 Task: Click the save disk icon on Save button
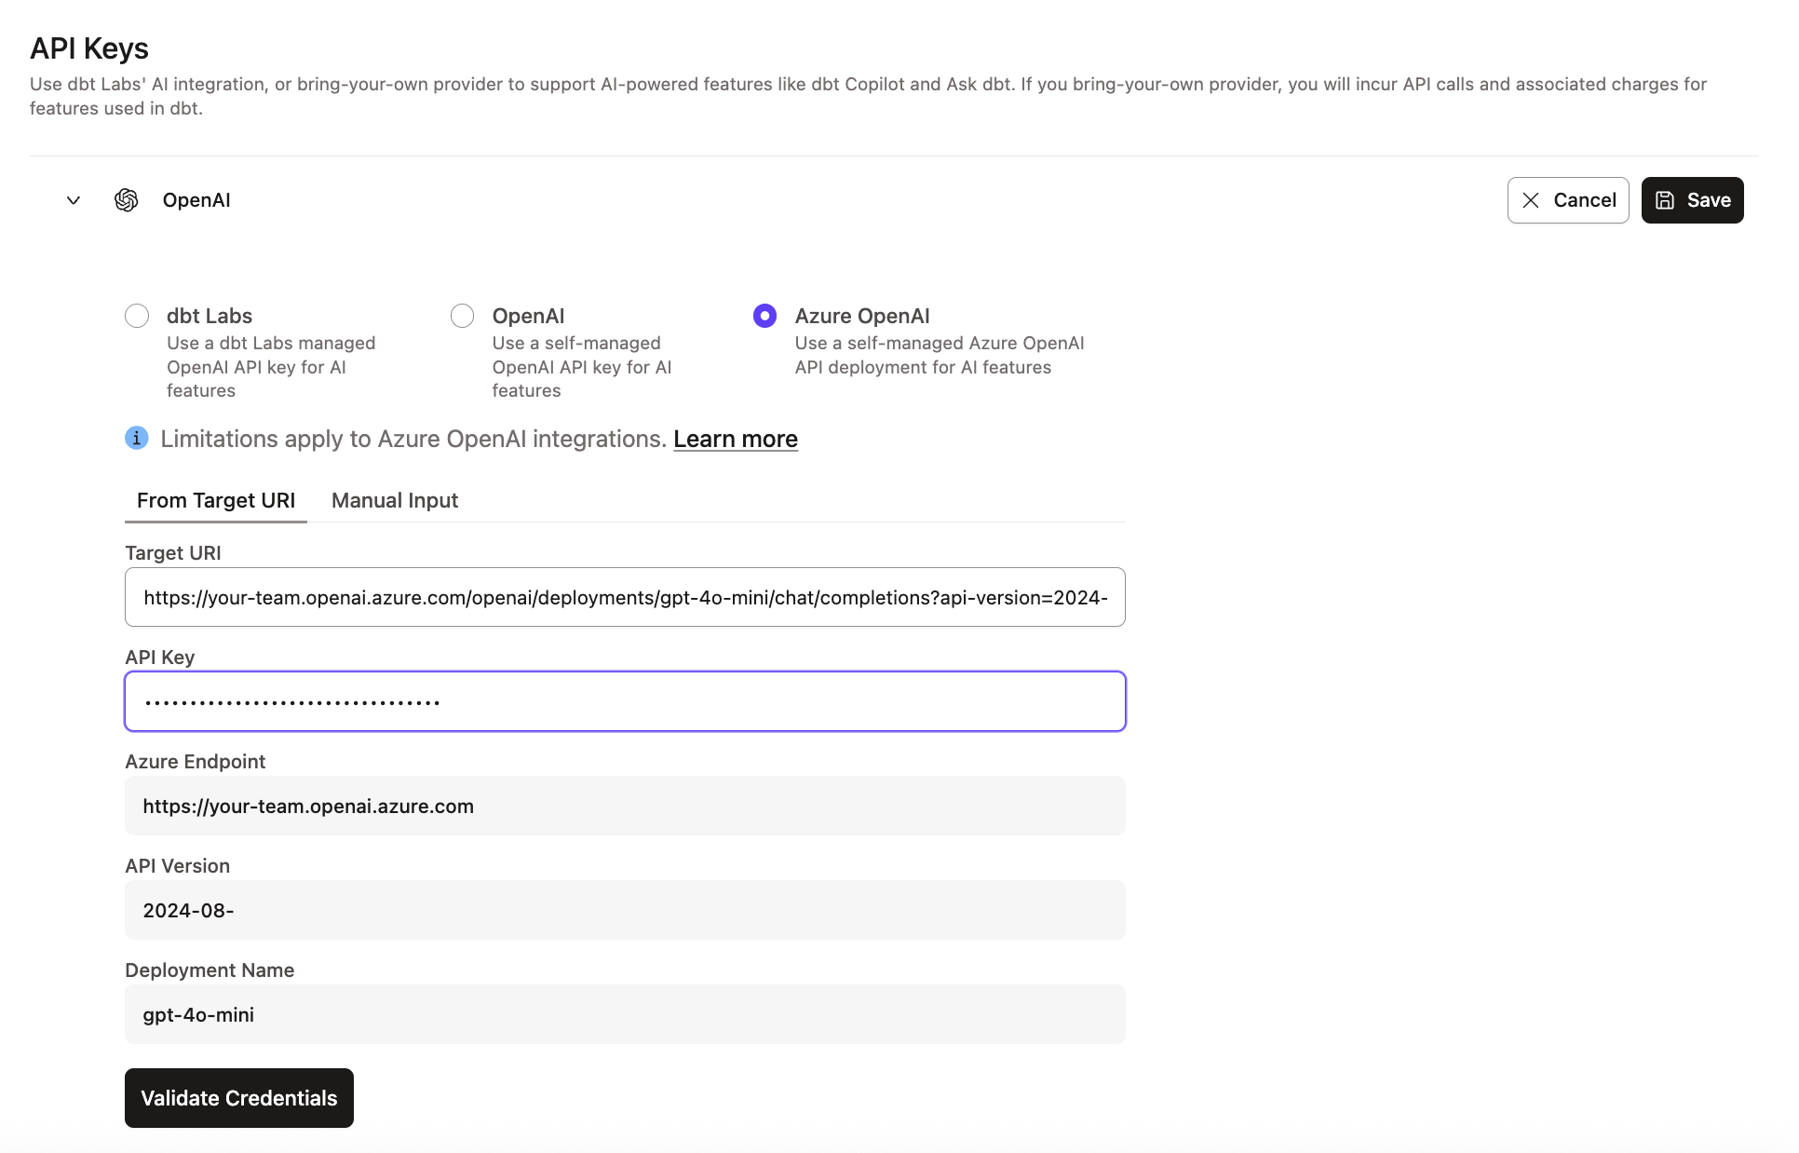(x=1665, y=199)
